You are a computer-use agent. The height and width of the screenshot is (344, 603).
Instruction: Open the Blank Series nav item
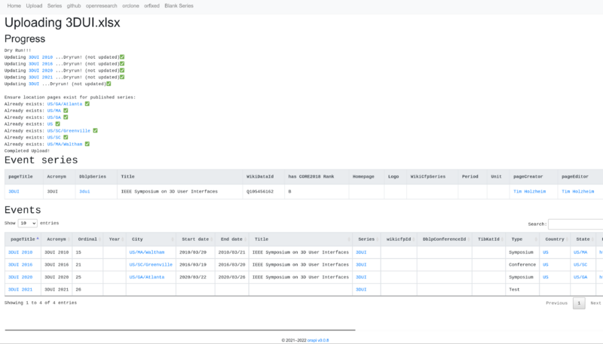coord(179,6)
